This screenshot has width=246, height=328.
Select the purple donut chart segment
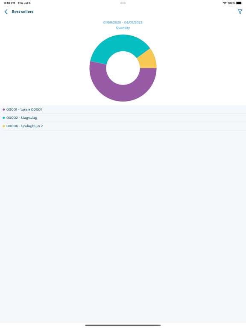(x=123, y=93)
